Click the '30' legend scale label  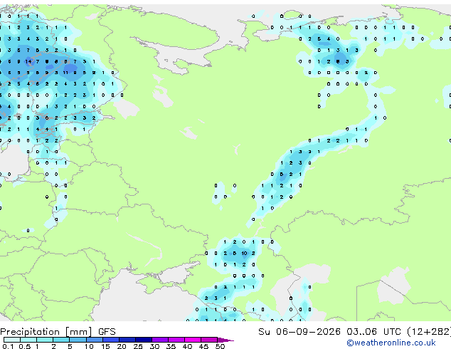[155, 346]
